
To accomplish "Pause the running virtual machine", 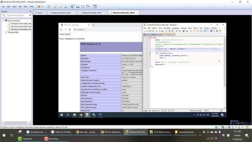I will coord(39,7).
